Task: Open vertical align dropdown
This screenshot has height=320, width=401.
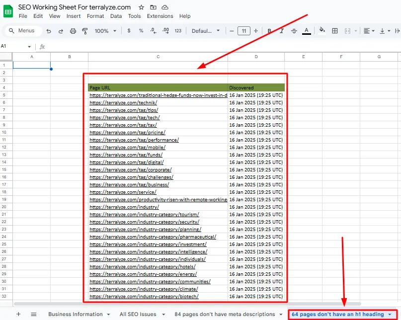Action: point(385,31)
